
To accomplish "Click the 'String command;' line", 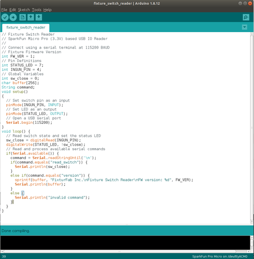I will 18,87.
